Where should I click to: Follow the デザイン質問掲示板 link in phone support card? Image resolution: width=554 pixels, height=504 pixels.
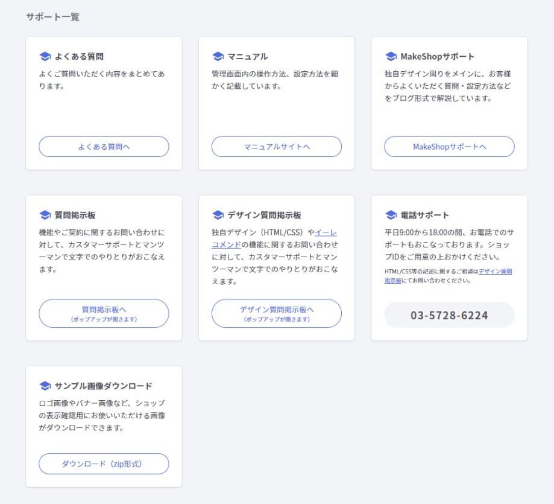tap(448, 276)
